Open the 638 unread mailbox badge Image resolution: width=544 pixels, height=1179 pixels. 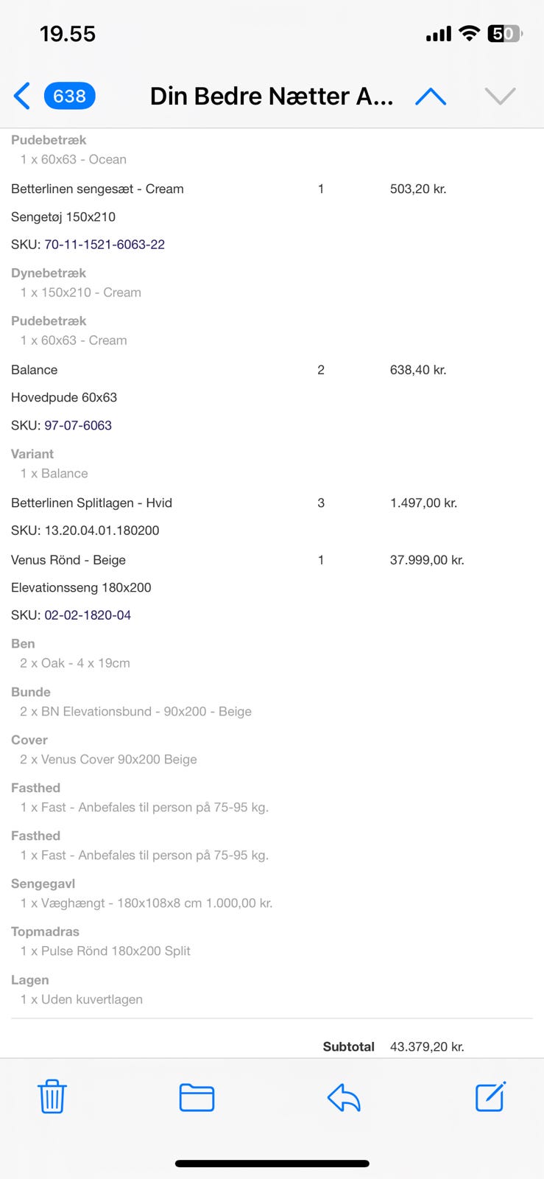[69, 96]
